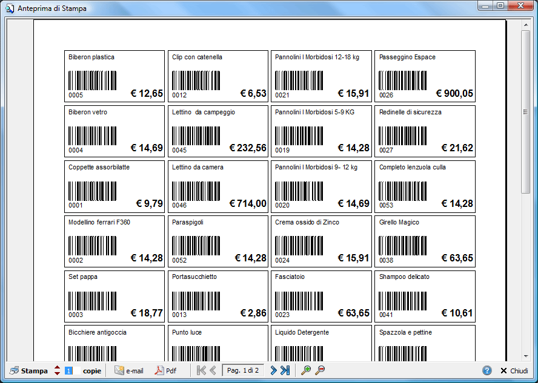This screenshot has height=383, width=538.
Task: Click the vertical scrollbar down arrow
Action: [526, 356]
